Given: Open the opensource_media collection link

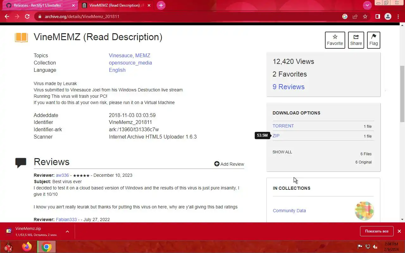Looking at the screenshot, I should [x=130, y=63].
